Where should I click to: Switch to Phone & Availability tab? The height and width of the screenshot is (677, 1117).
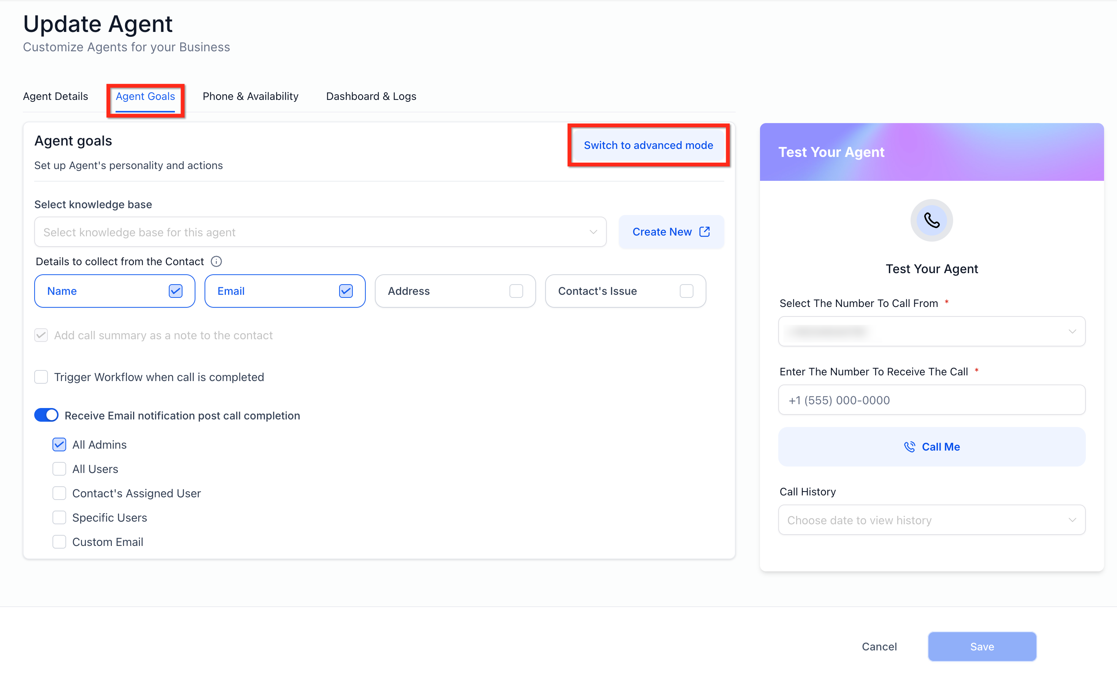tap(250, 96)
